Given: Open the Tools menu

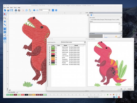Looking at the screenshot, I should coord(15,8).
